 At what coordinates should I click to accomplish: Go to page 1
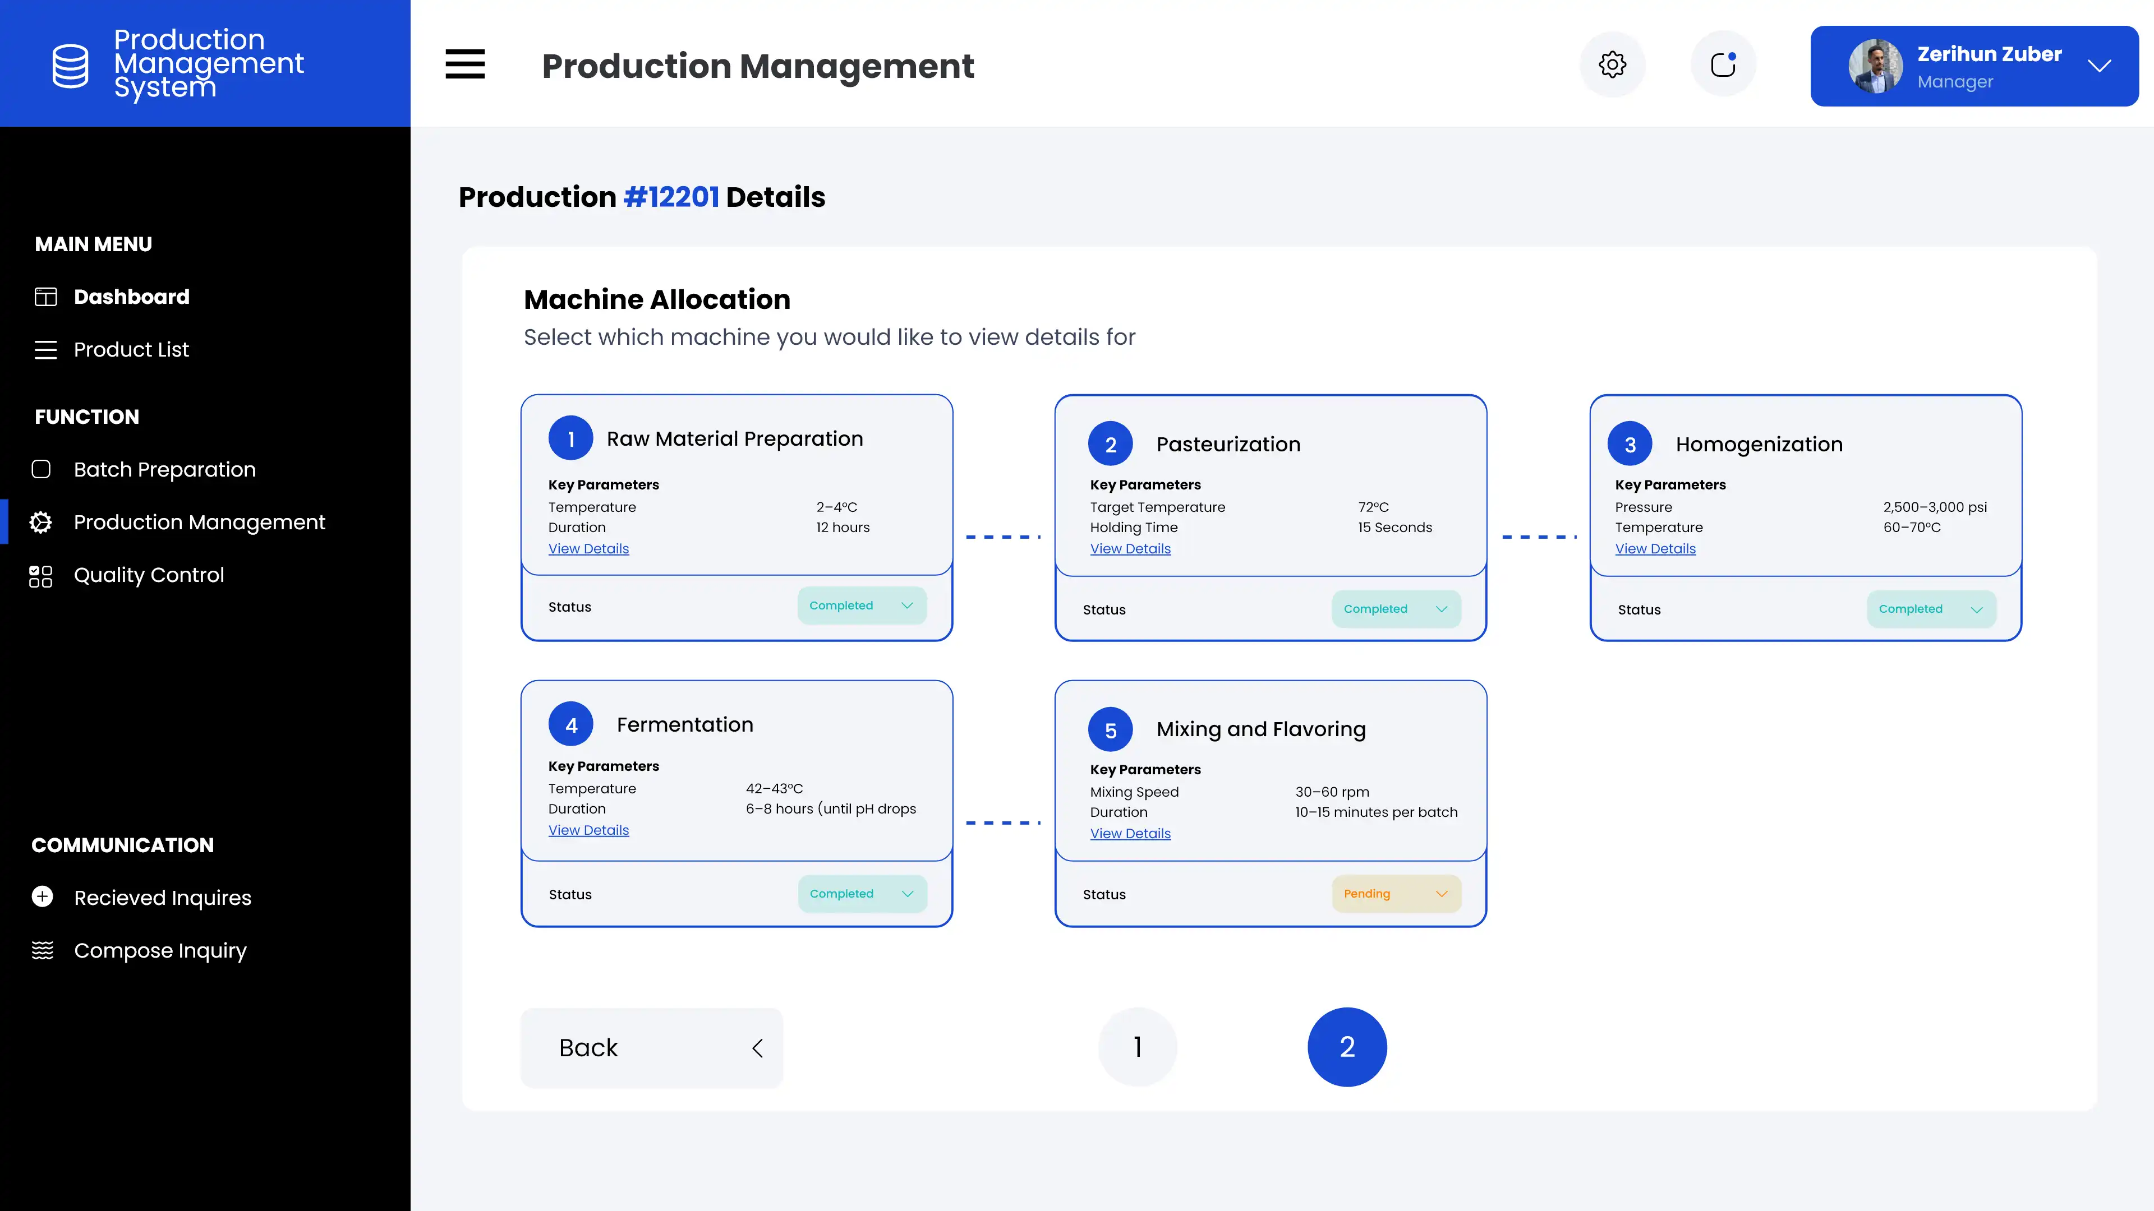click(1137, 1047)
